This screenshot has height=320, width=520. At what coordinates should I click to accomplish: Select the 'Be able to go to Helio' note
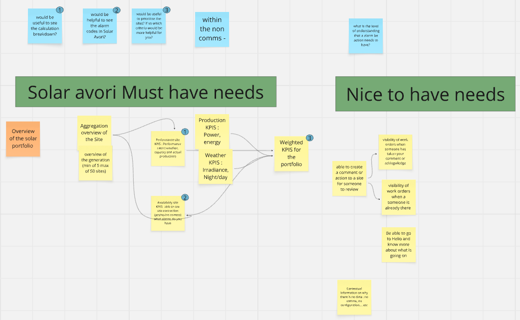pyautogui.click(x=398, y=245)
